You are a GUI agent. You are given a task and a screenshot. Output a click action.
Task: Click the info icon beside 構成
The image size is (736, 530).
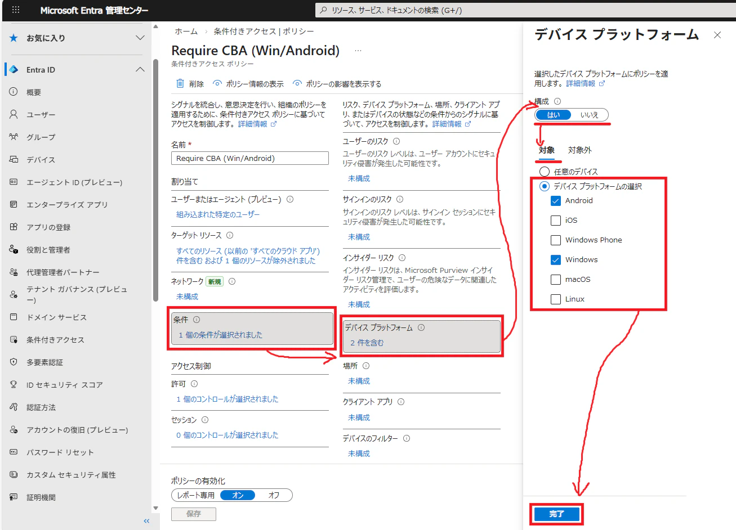pyautogui.click(x=557, y=101)
